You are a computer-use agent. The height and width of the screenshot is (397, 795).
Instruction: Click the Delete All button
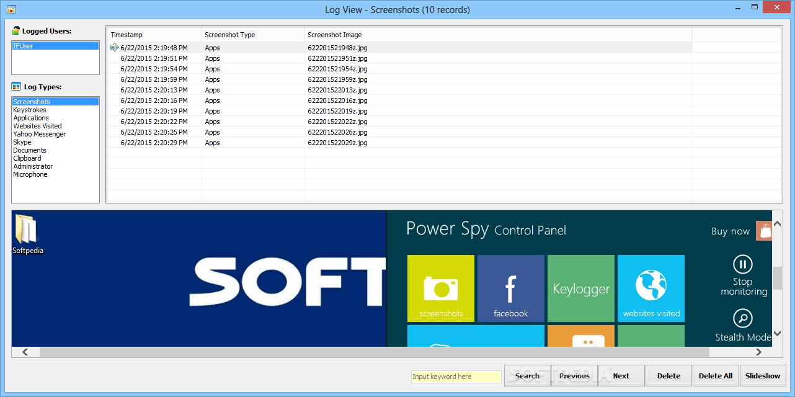(x=716, y=376)
